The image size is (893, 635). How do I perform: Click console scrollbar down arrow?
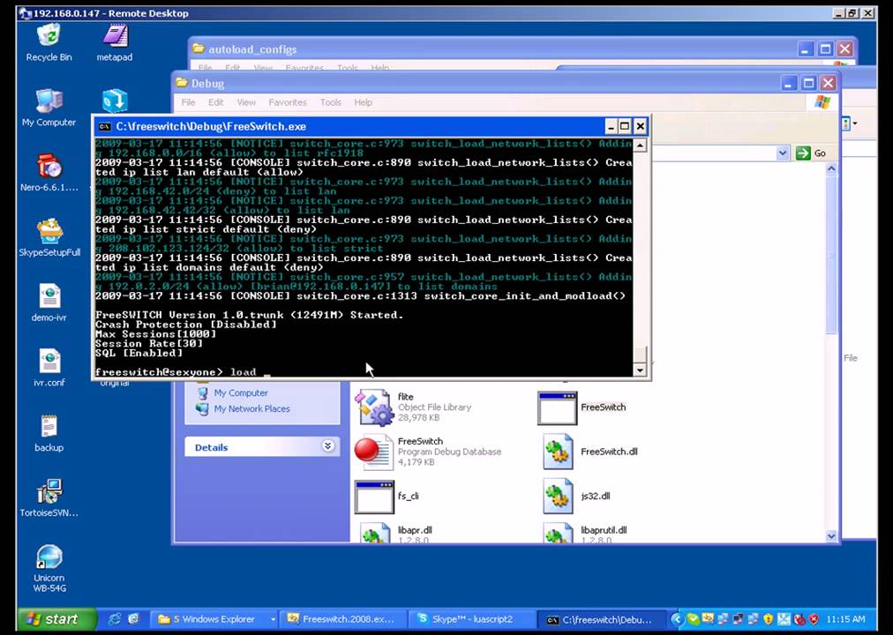[640, 370]
